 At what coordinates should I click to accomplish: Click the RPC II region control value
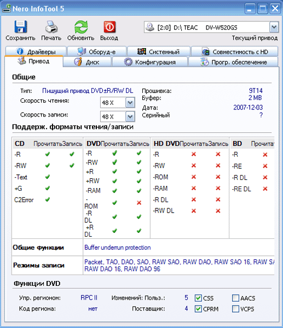89,298
